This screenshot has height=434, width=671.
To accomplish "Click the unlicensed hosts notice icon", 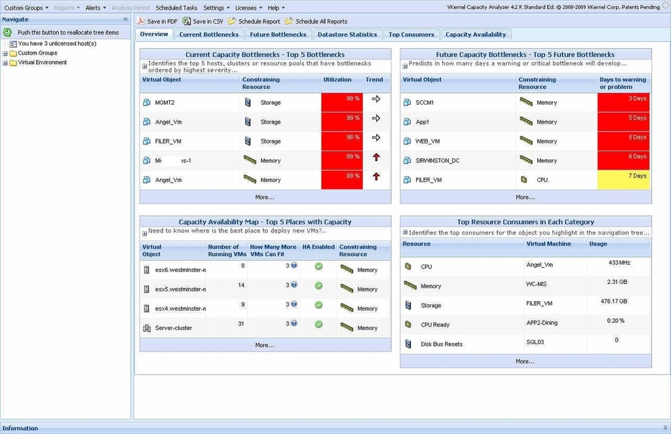I will [13, 44].
